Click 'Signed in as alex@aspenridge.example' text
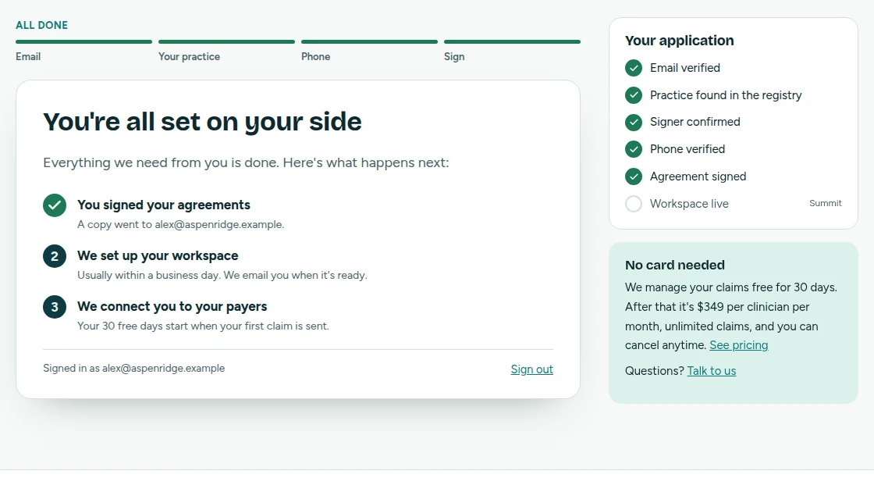This screenshot has width=874, height=492. point(133,368)
